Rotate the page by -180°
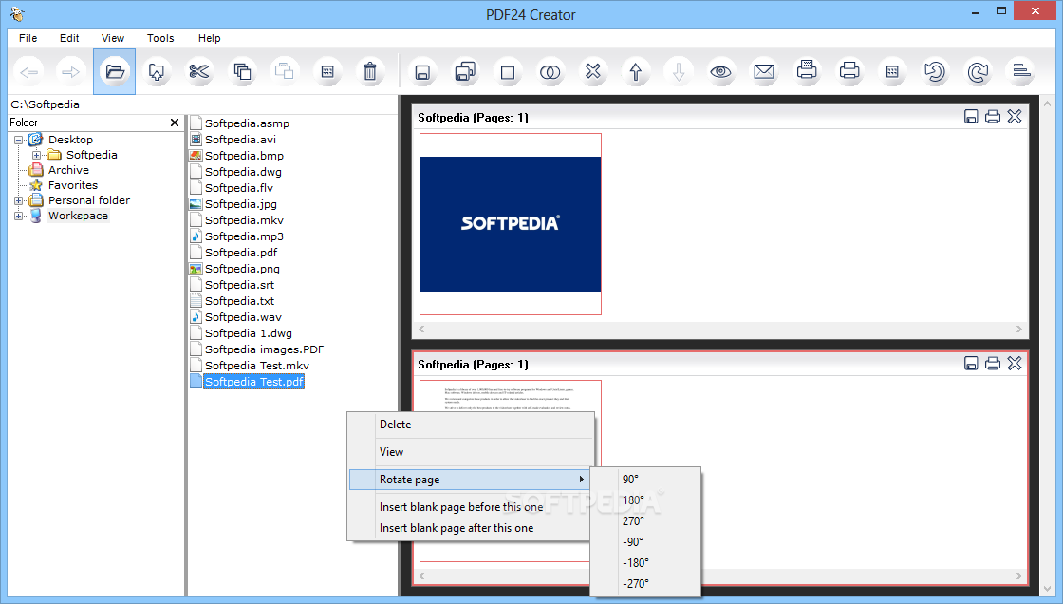The height and width of the screenshot is (604, 1063). pyautogui.click(x=645, y=562)
